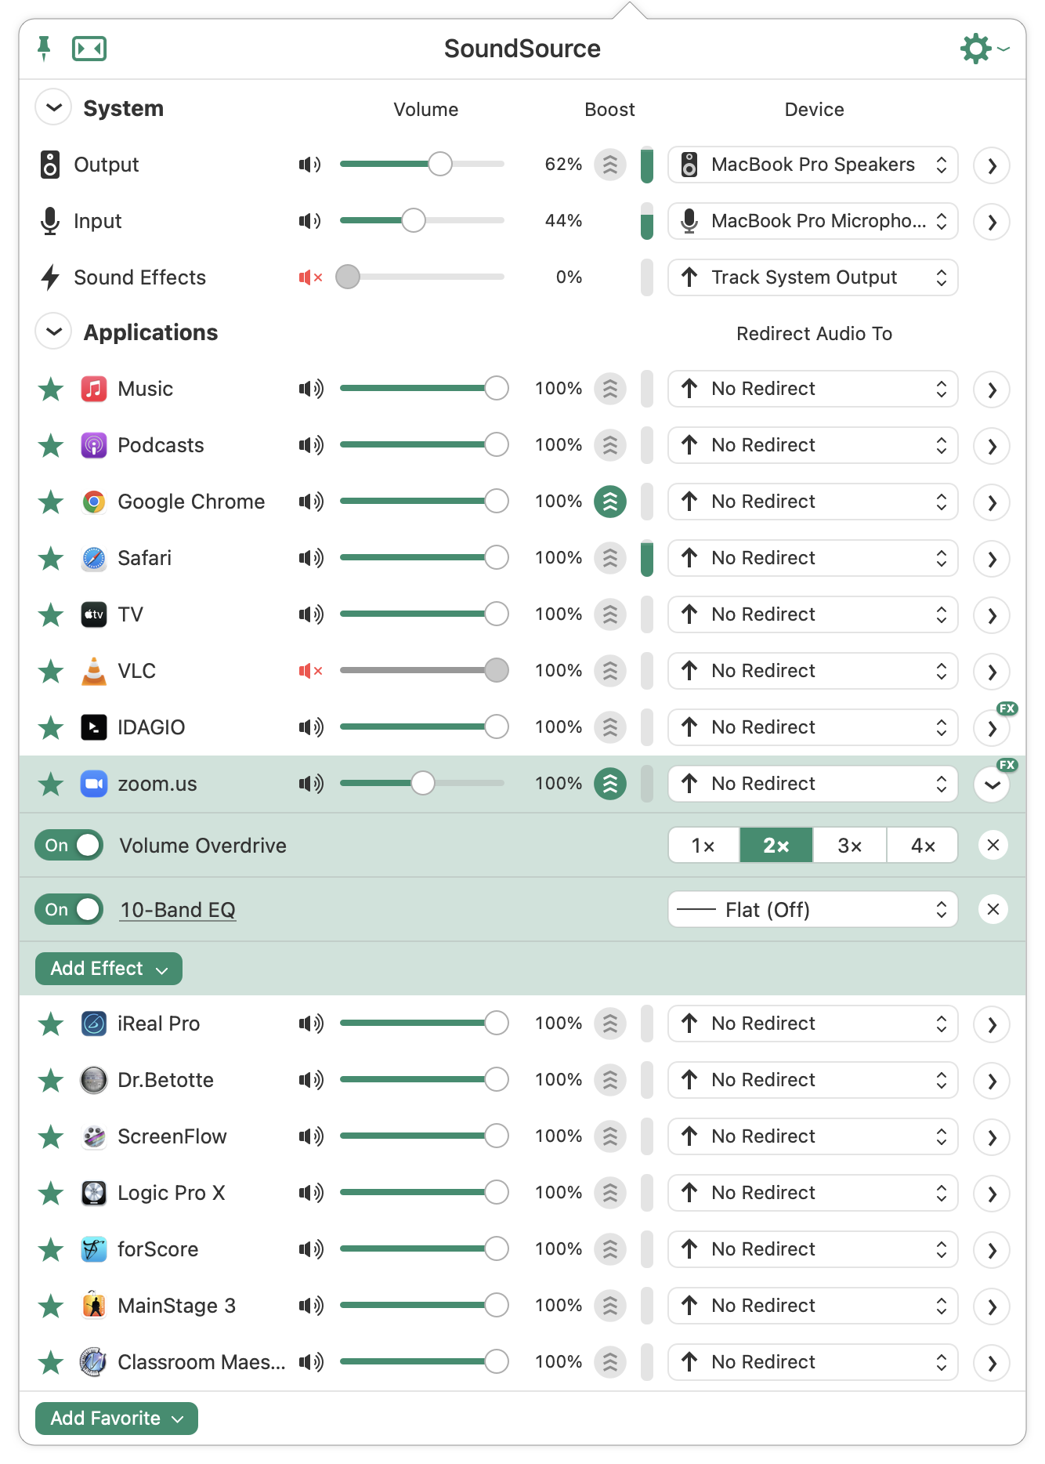Open the EQ preset dropdown Flat (Off)
Screen dimensions: 1045x1464
813,909
